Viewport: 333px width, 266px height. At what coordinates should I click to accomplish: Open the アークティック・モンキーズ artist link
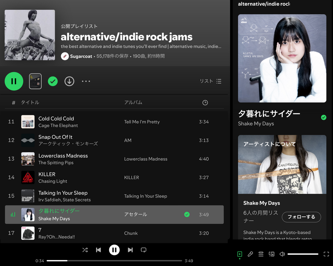(x=68, y=144)
